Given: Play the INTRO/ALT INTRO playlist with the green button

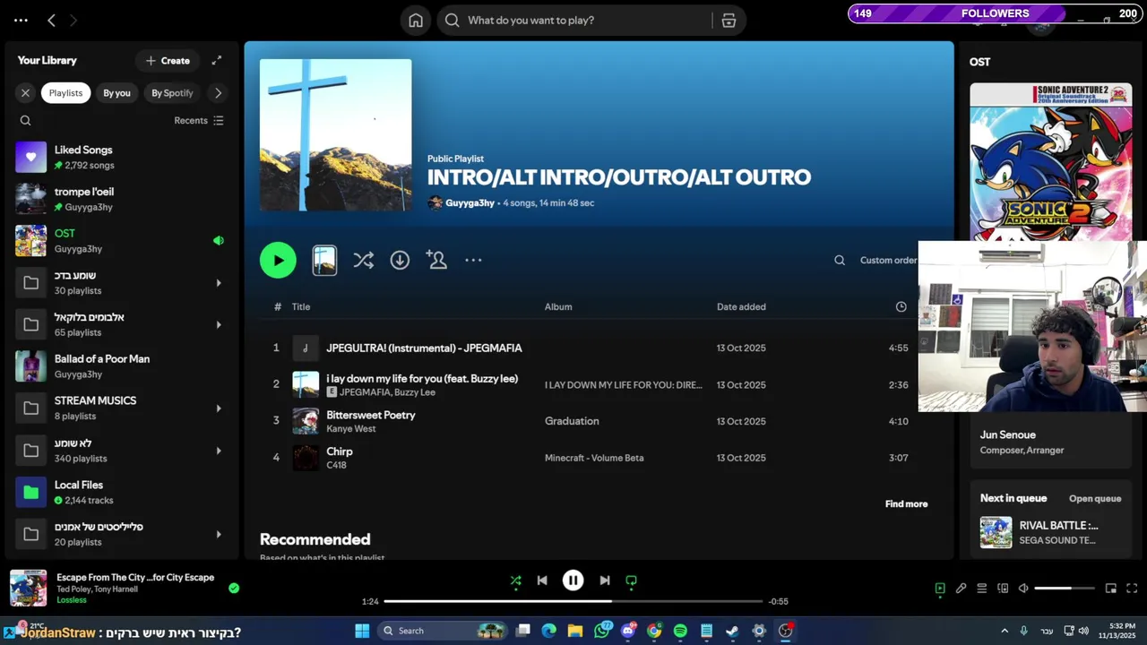Looking at the screenshot, I should [x=278, y=261].
